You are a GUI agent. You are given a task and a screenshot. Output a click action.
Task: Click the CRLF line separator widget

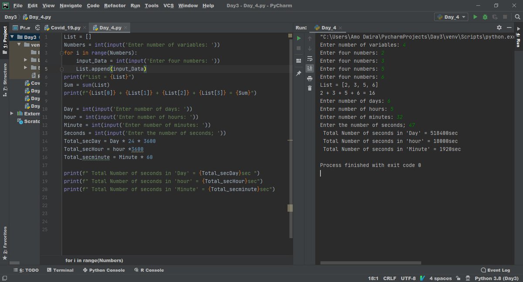click(x=390, y=278)
